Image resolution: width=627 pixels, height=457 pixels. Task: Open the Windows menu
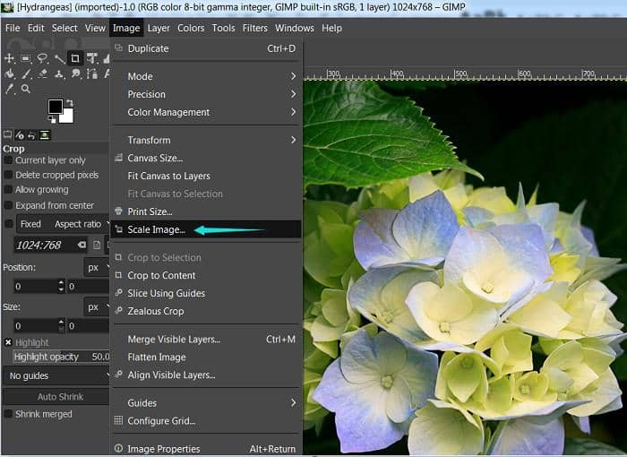pos(295,28)
